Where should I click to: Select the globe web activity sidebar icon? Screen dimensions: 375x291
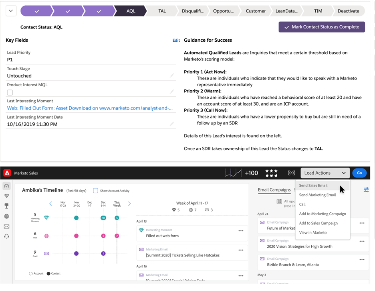pyautogui.click(x=7, y=216)
